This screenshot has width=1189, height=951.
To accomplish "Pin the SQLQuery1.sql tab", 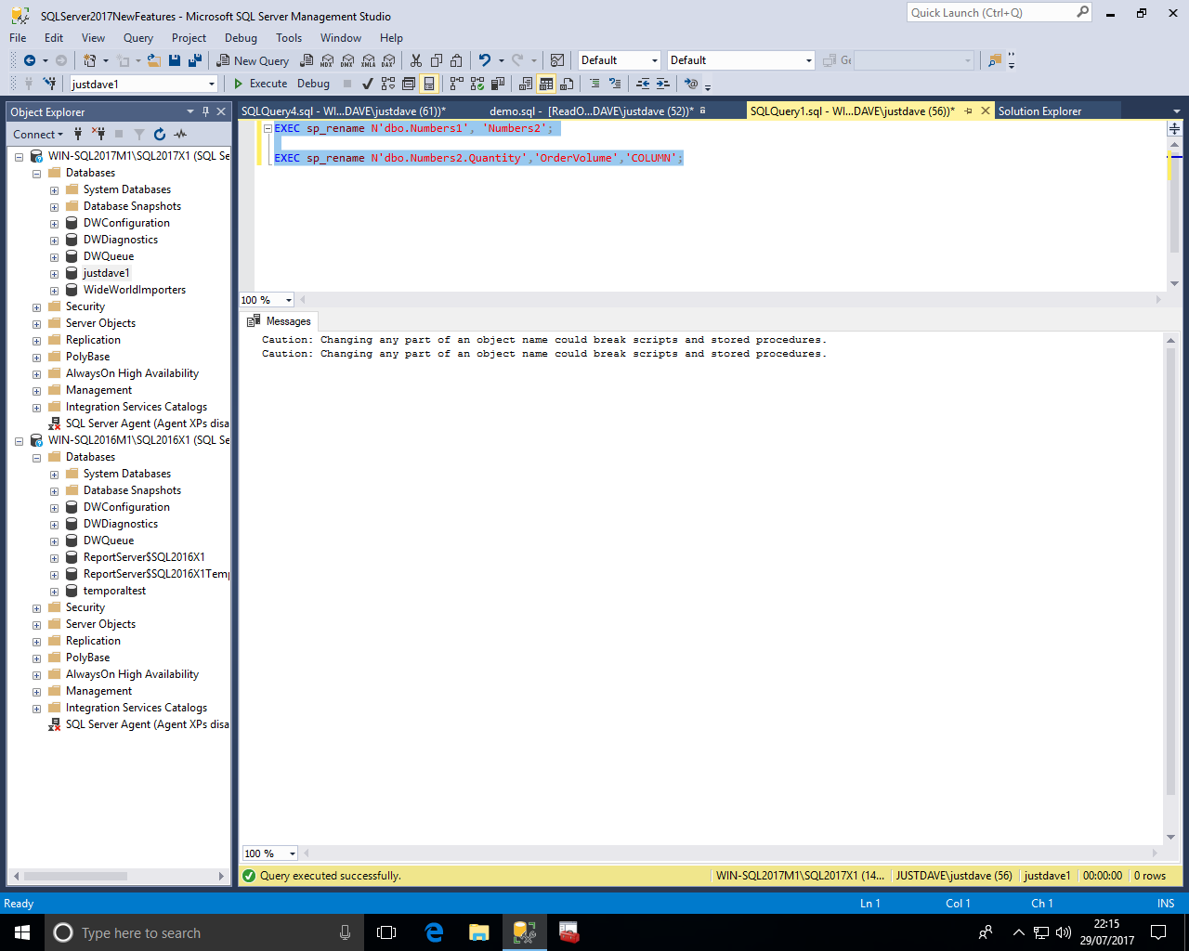I will (968, 111).
